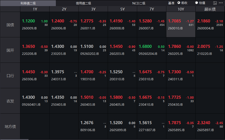Select the 地方债 row label
Screen dimensions: 225x140
coord(10,126)
